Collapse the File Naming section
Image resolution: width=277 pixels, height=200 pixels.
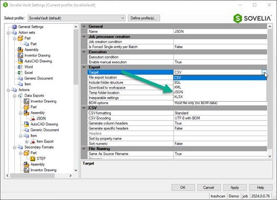[x=84, y=149]
